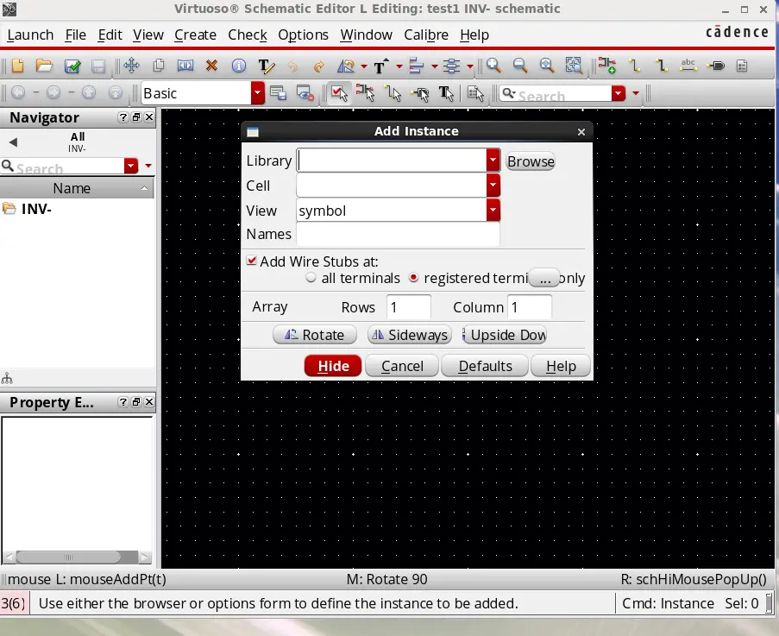The width and height of the screenshot is (779, 636).
Task: Expand the Align icon's dropdown arrow
Action: pyautogui.click(x=434, y=66)
